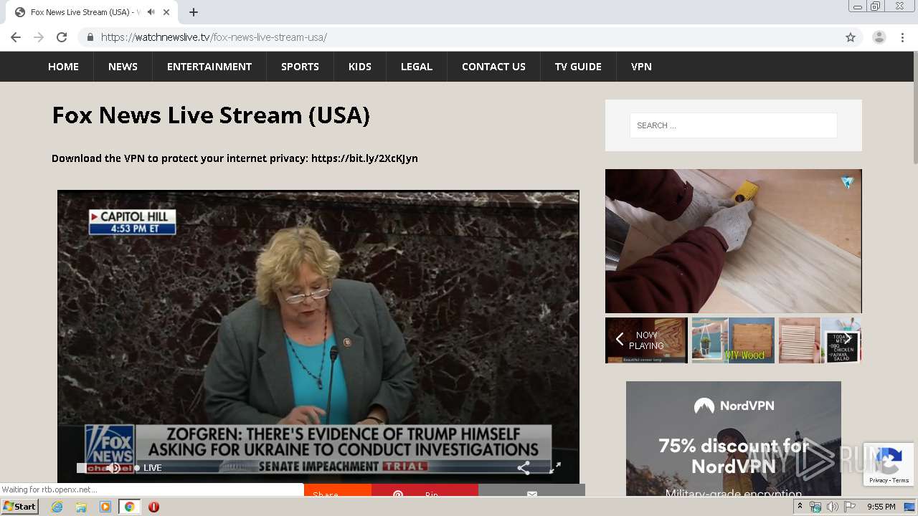Launch Internet Explorer from taskbar
Image resolution: width=918 pixels, height=516 pixels.
pyautogui.click(x=57, y=507)
